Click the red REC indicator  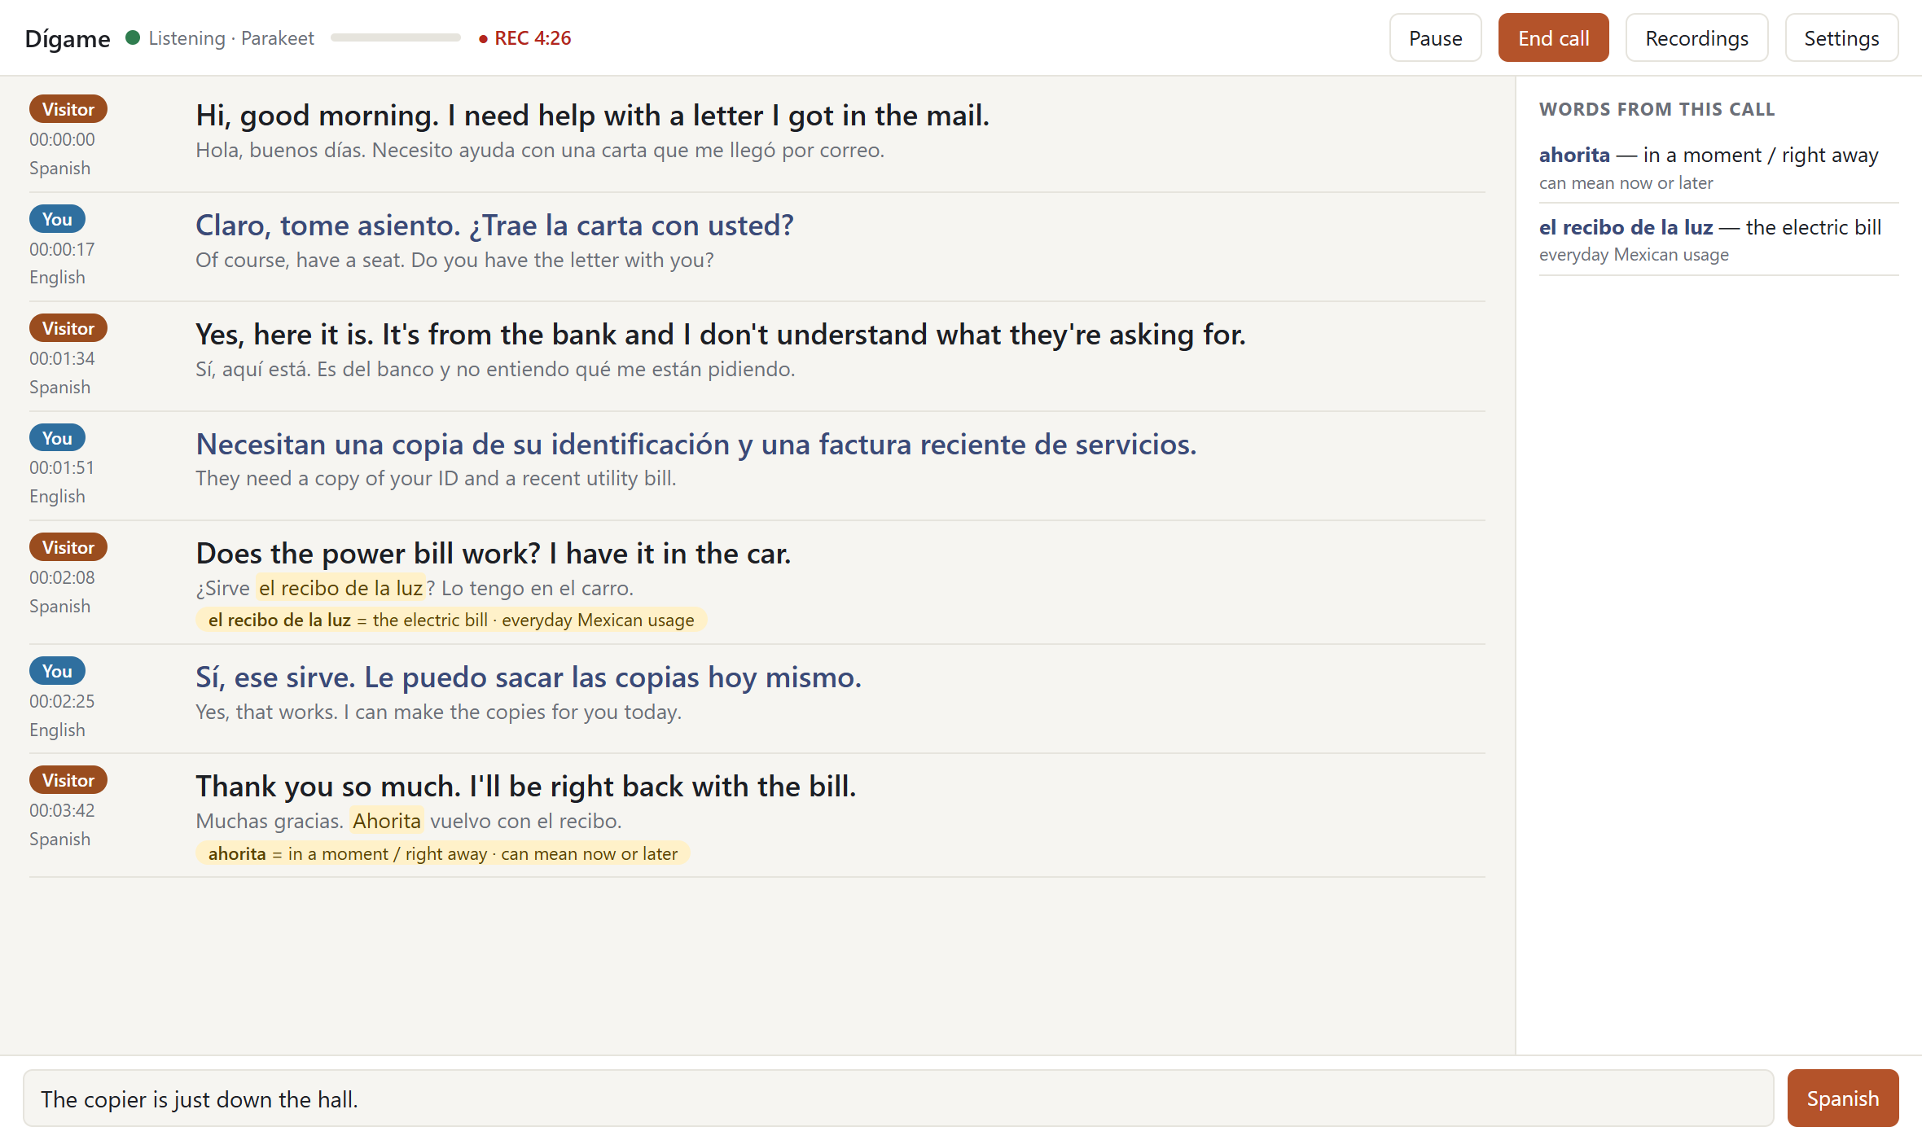coord(525,38)
